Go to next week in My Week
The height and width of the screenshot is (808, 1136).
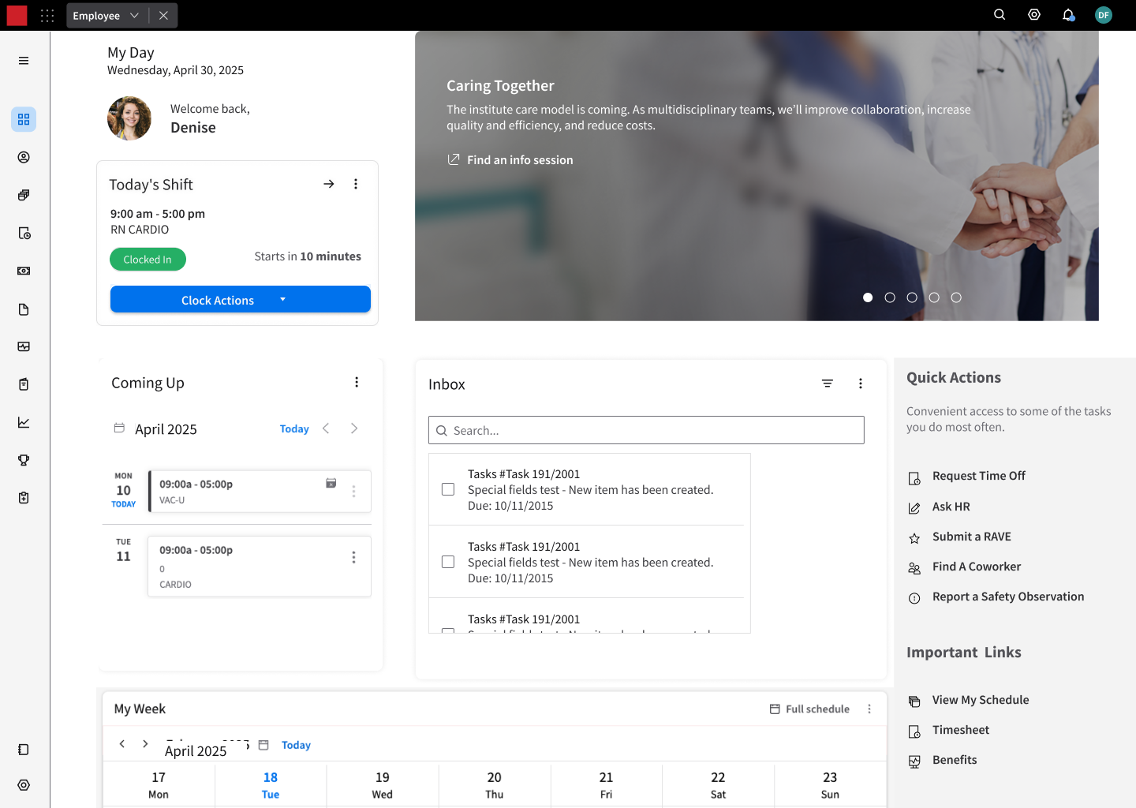(x=145, y=744)
